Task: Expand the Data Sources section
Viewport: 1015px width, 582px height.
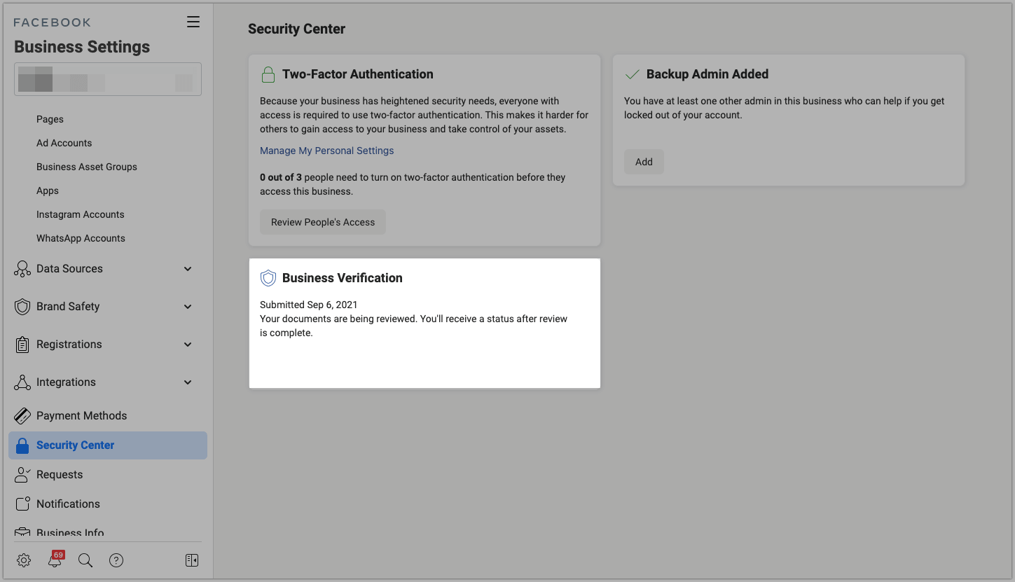Action: tap(187, 269)
